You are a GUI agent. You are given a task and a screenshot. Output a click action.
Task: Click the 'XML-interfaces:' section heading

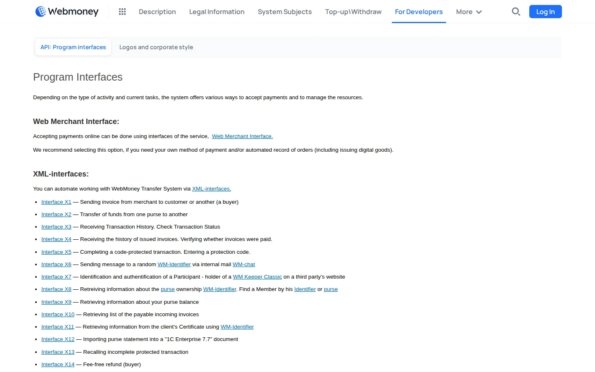[61, 174]
